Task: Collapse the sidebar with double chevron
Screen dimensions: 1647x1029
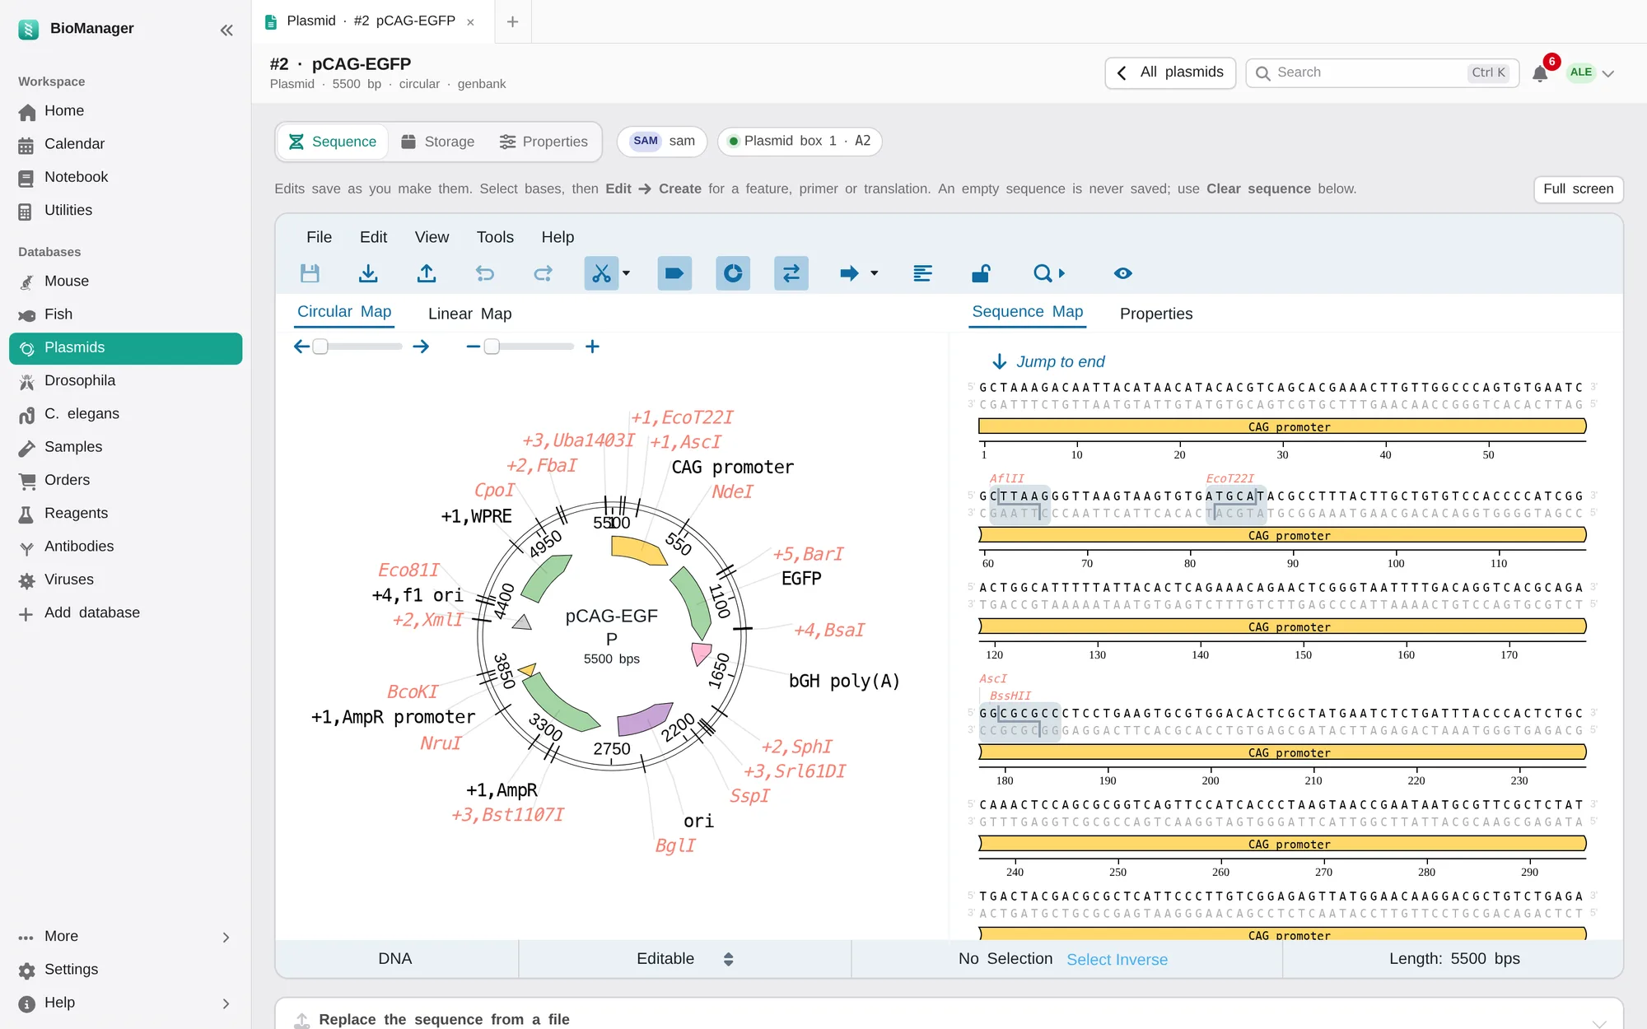Action: pos(226,30)
